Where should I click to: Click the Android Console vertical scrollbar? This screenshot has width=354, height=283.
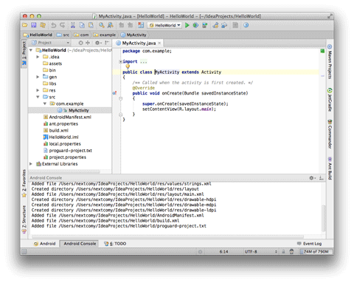tap(324, 218)
